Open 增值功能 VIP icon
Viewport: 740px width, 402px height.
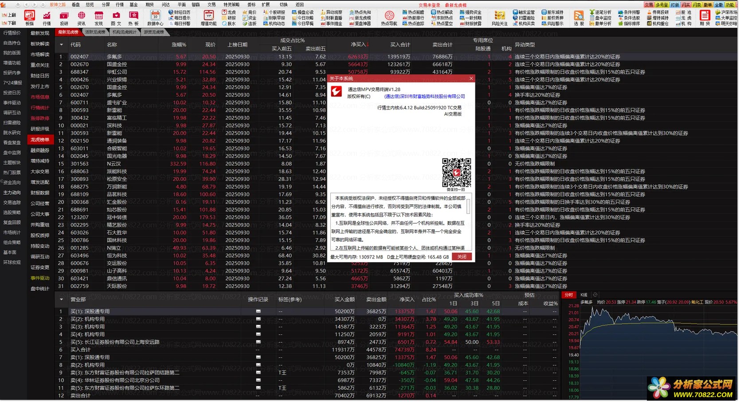tap(208, 18)
